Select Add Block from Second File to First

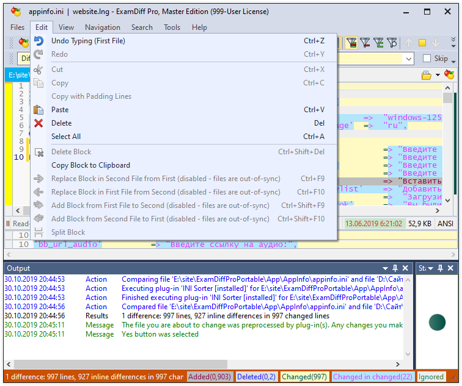point(183,219)
